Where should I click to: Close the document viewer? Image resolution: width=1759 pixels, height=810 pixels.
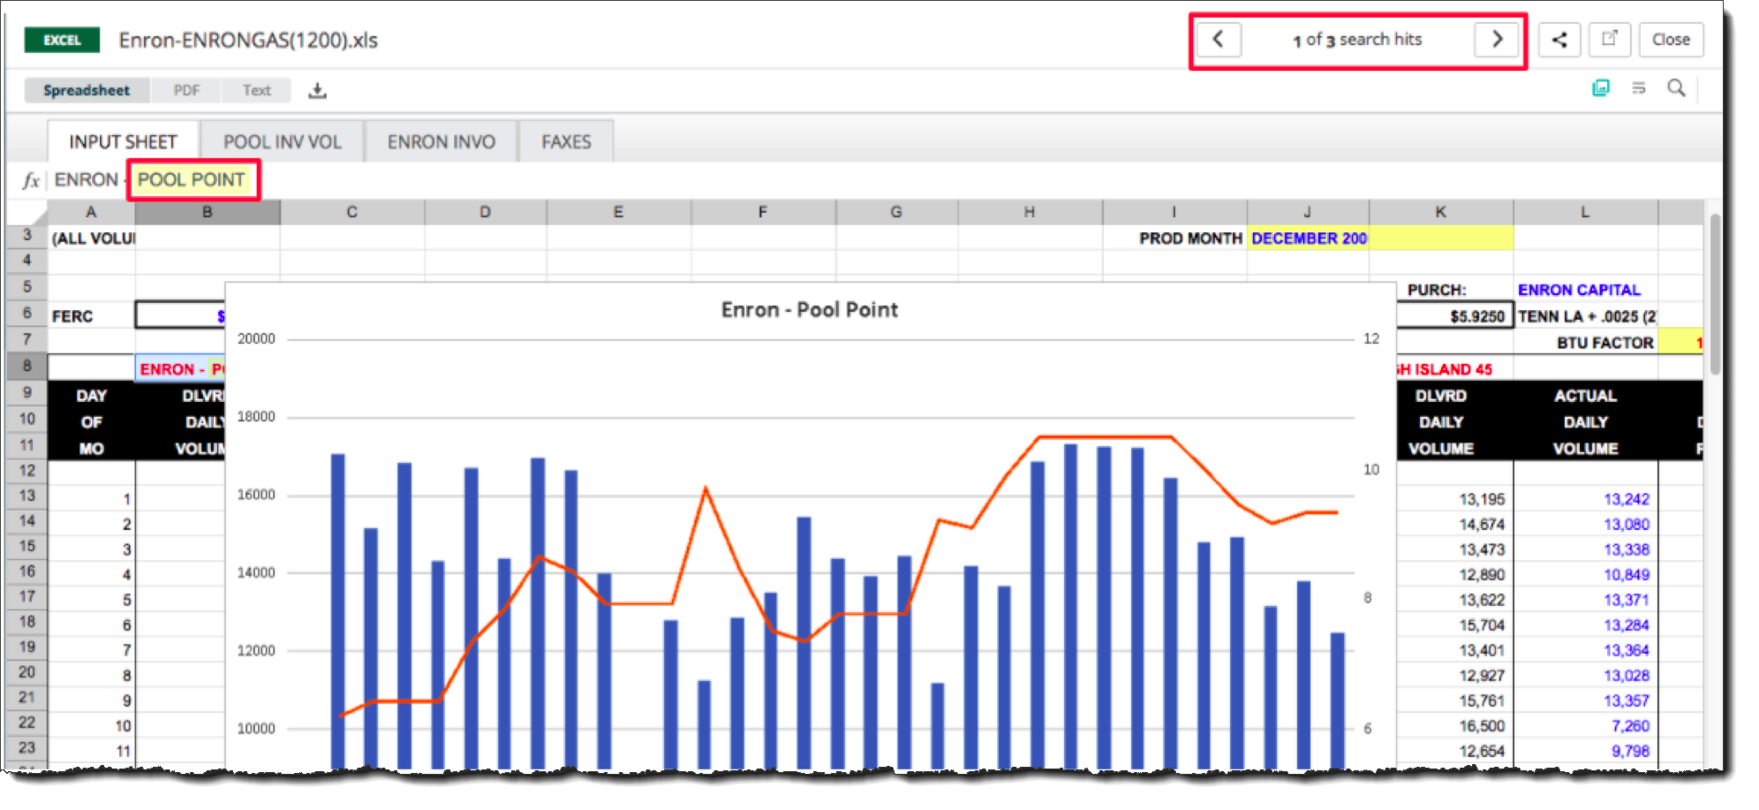click(1671, 40)
